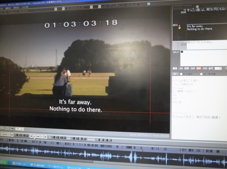This screenshot has height=169, width=227.
Task: Open the first dropdown arrow in the top toolbar
Action: click(x=56, y=9)
